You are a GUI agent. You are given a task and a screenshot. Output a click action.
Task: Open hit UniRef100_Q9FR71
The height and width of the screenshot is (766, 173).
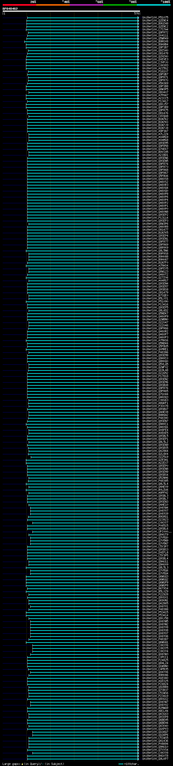click(155, 77)
